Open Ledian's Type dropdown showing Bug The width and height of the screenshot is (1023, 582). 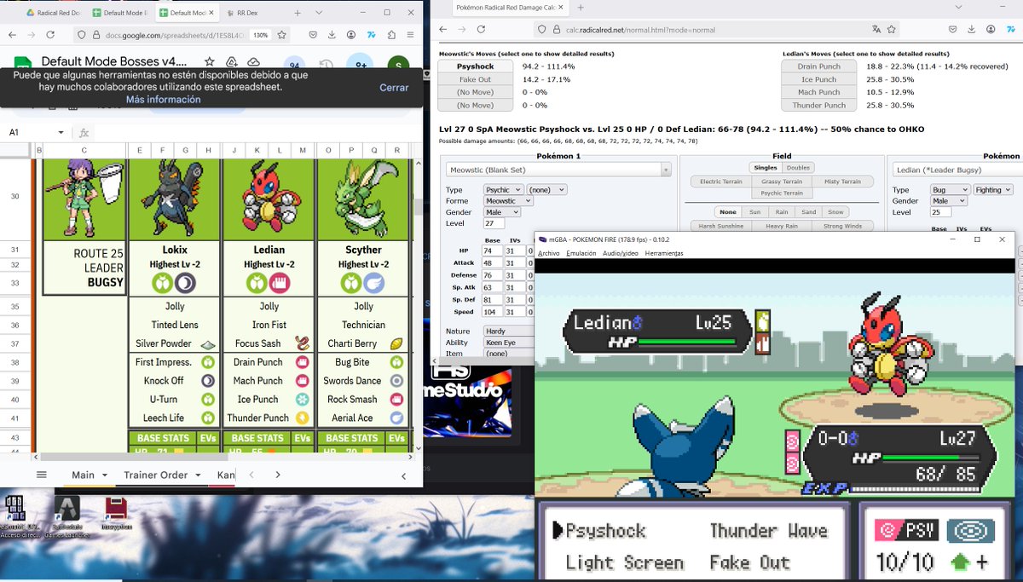click(949, 190)
